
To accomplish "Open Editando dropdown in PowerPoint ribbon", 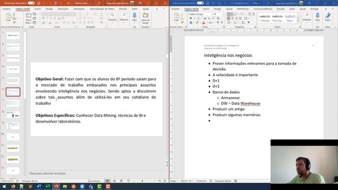I will [x=124, y=17].
